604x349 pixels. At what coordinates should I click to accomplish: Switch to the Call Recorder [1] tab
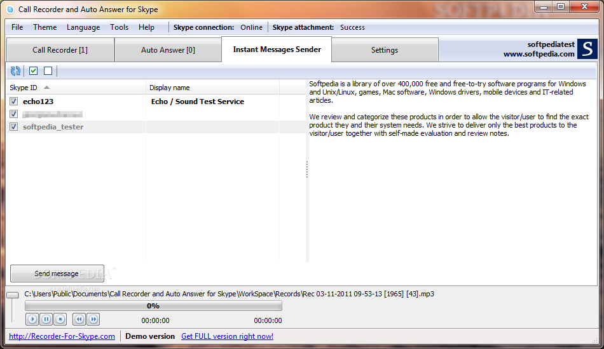60,50
